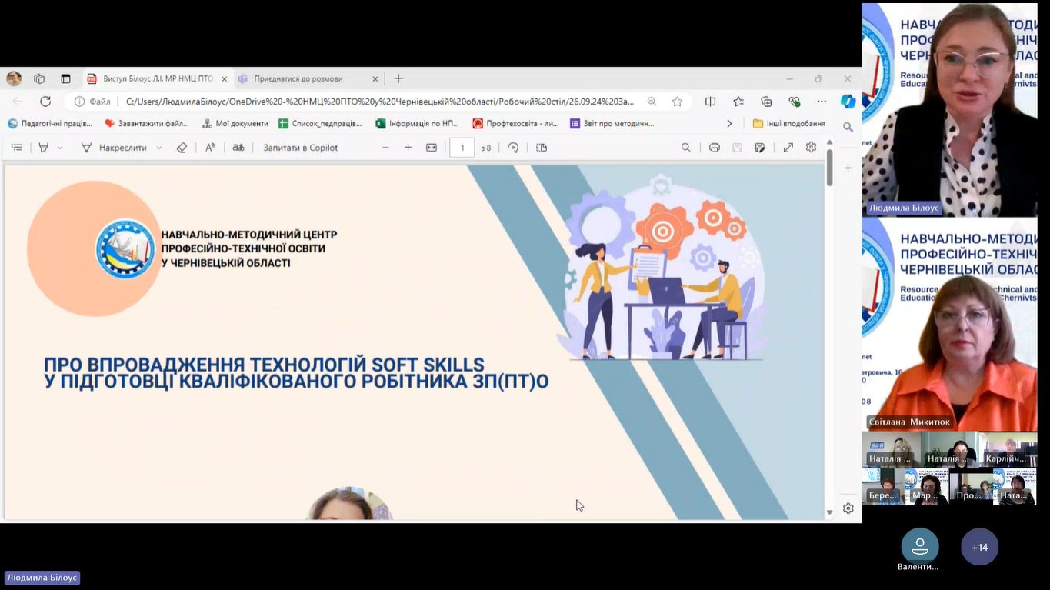The image size is (1050, 590).
Task: Add this page to favorites star
Action: [x=677, y=102]
